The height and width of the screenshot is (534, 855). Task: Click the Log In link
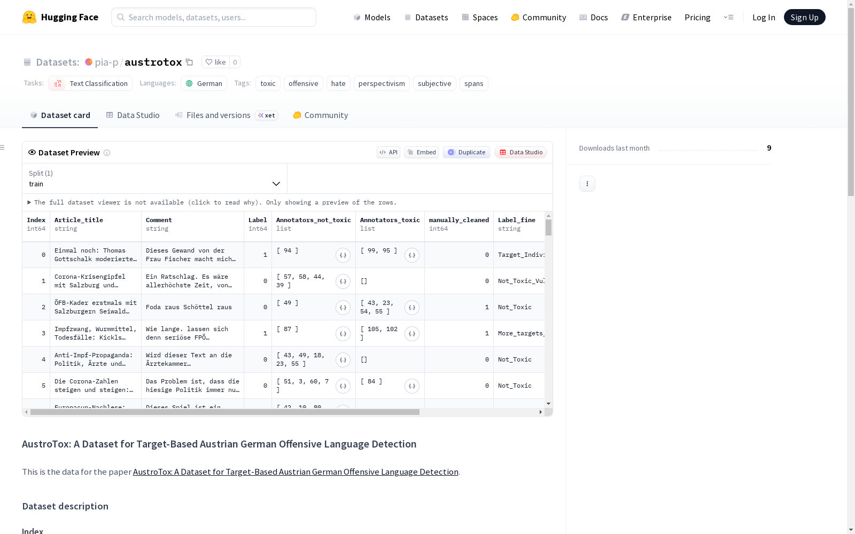tap(764, 17)
